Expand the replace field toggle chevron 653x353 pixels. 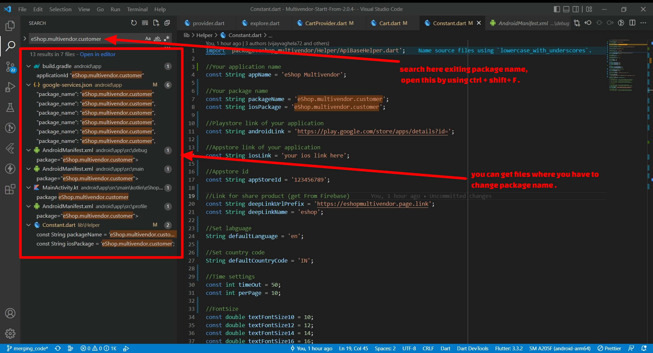point(24,39)
